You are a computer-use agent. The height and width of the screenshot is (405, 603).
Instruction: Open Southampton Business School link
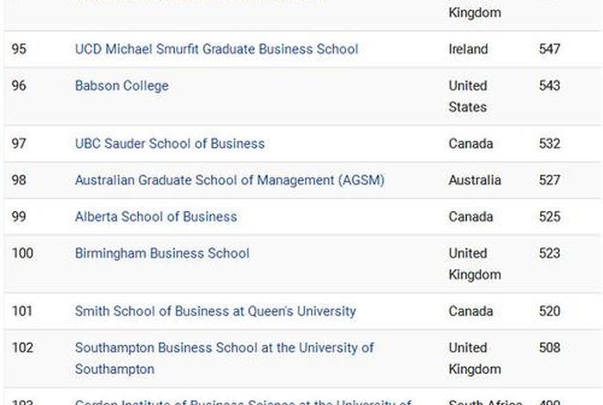click(x=224, y=358)
